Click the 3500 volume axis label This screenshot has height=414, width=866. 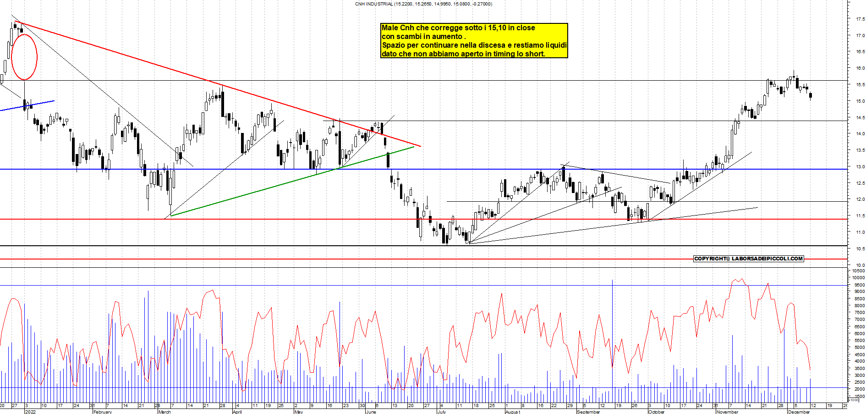(x=859, y=369)
